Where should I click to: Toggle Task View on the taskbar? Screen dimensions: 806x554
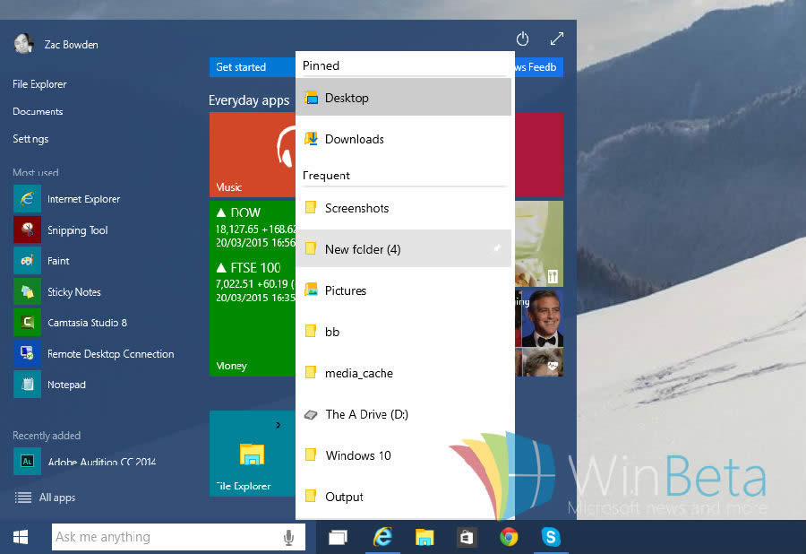[337, 536]
